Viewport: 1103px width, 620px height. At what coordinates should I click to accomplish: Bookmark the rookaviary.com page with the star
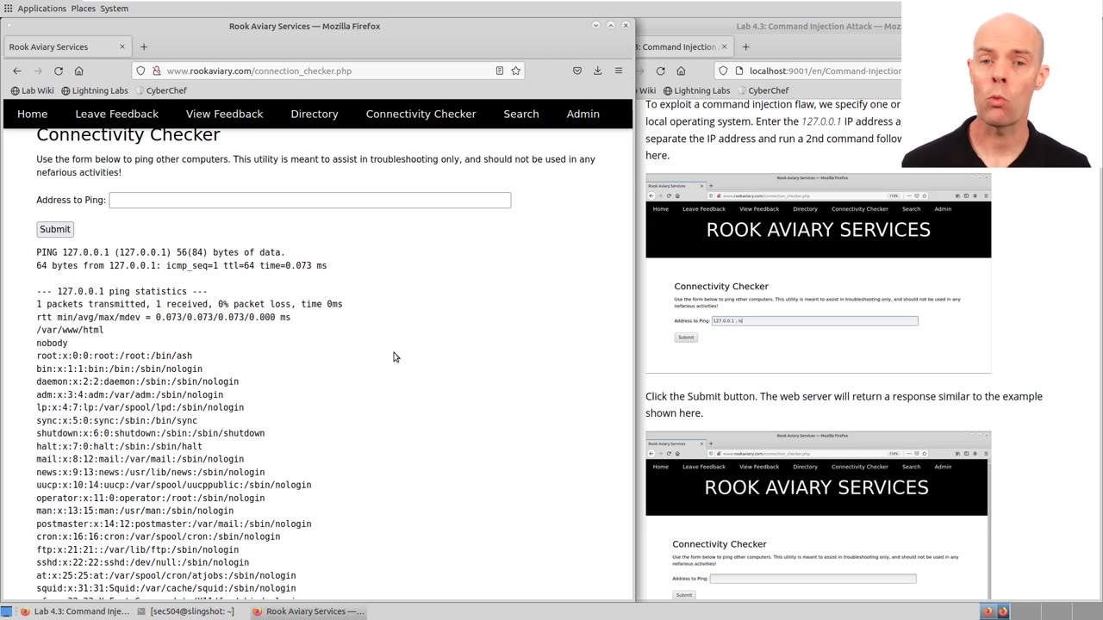(x=515, y=71)
